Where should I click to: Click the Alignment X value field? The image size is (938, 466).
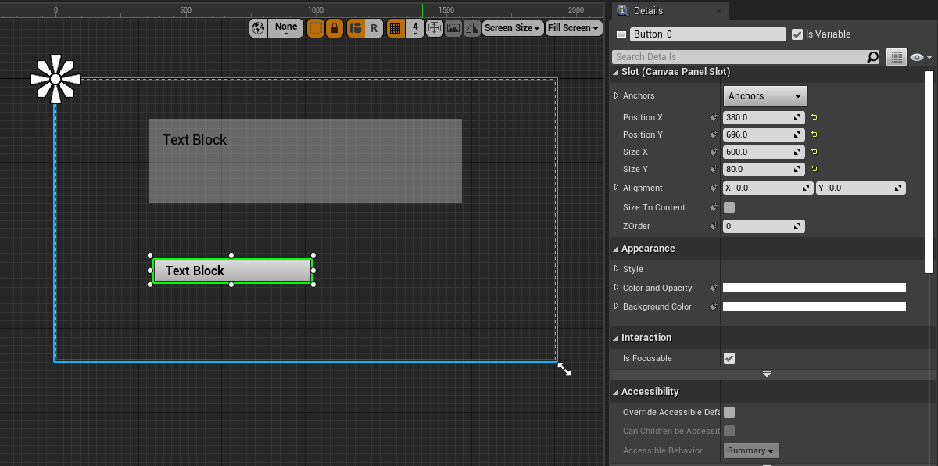[768, 188]
